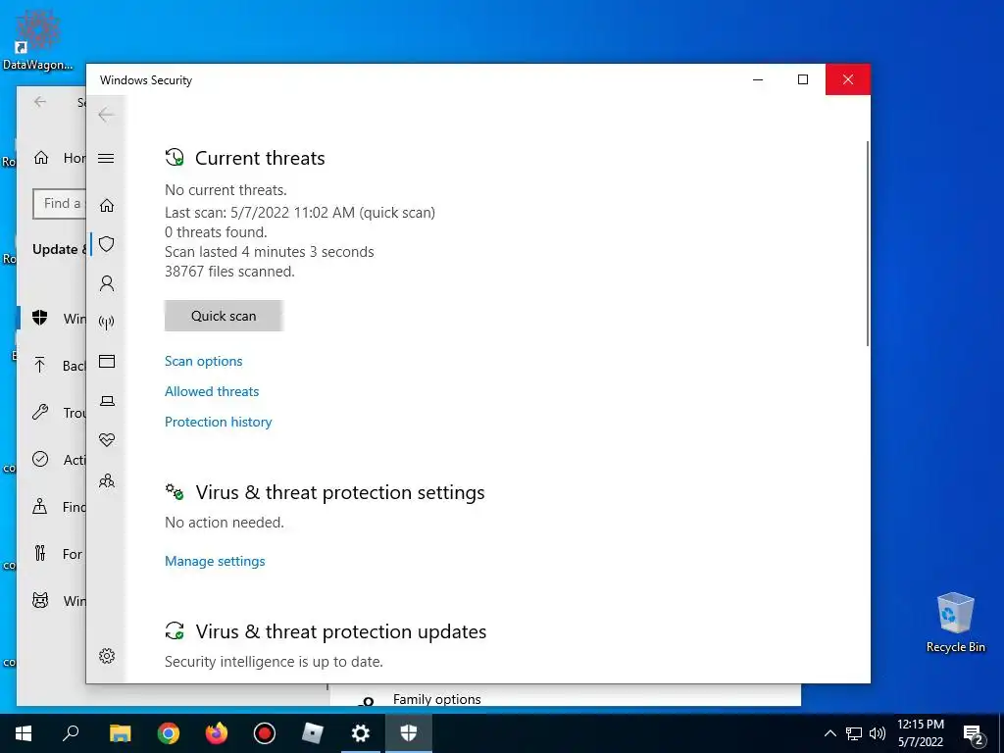
Task: Select Virus & threat protection shield icon
Action: coord(107,244)
